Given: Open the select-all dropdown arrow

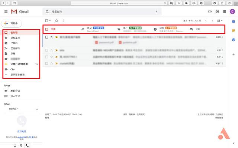Looking at the screenshot, I should 50,21.
